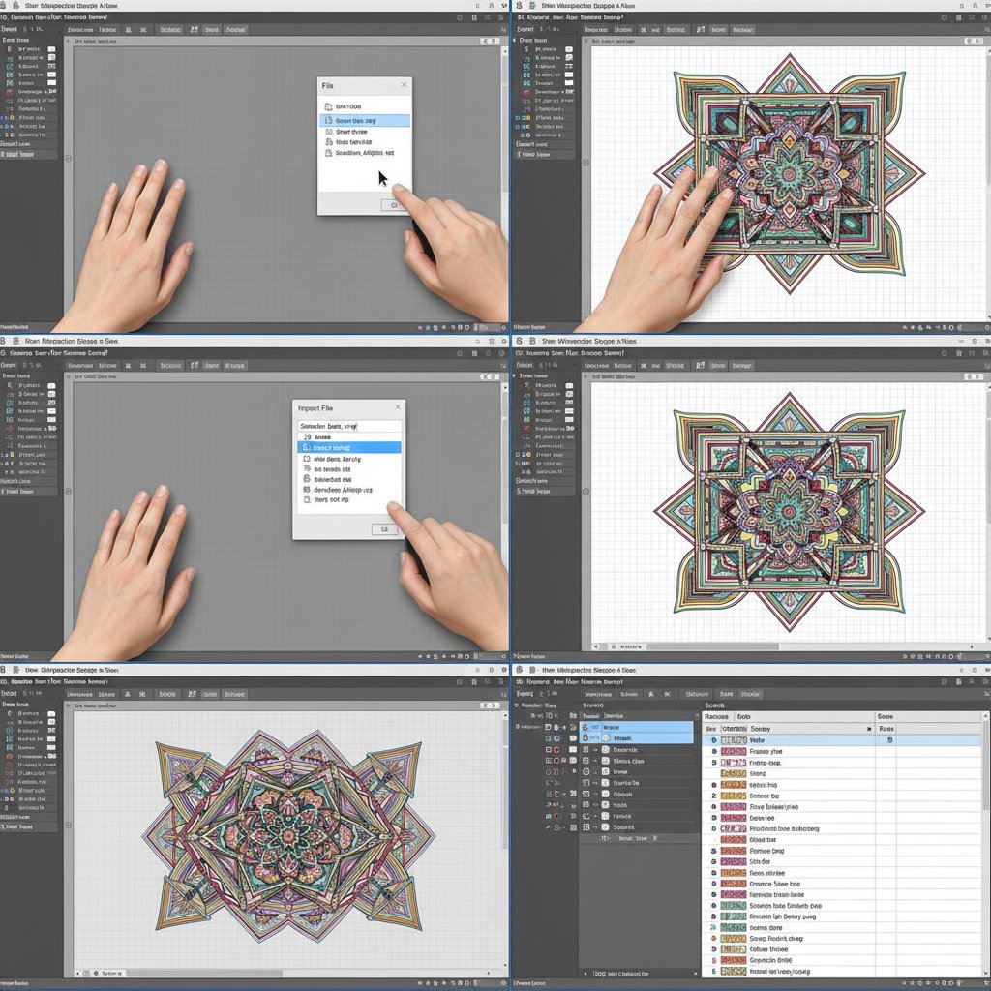Open the file icon beside the highlighted dialog entry
The image size is (991, 991).
(x=330, y=119)
